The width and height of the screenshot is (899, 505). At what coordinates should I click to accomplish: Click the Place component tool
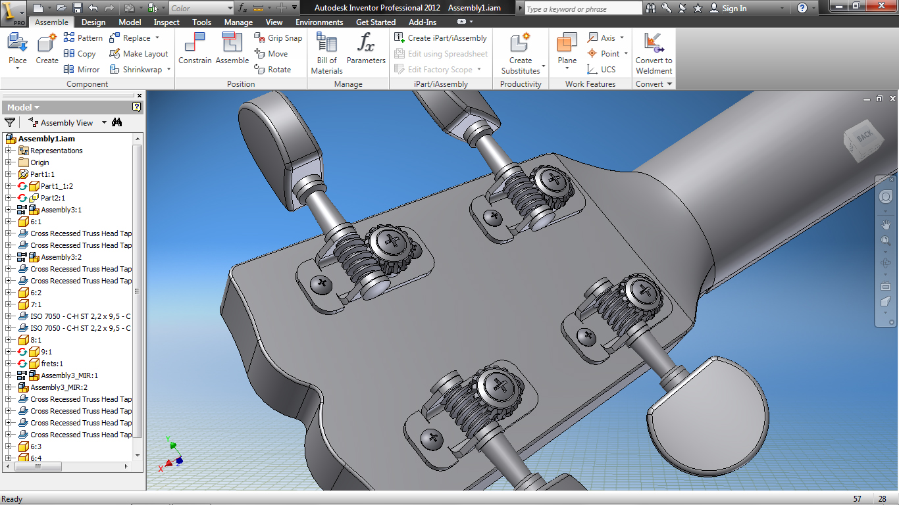click(18, 51)
